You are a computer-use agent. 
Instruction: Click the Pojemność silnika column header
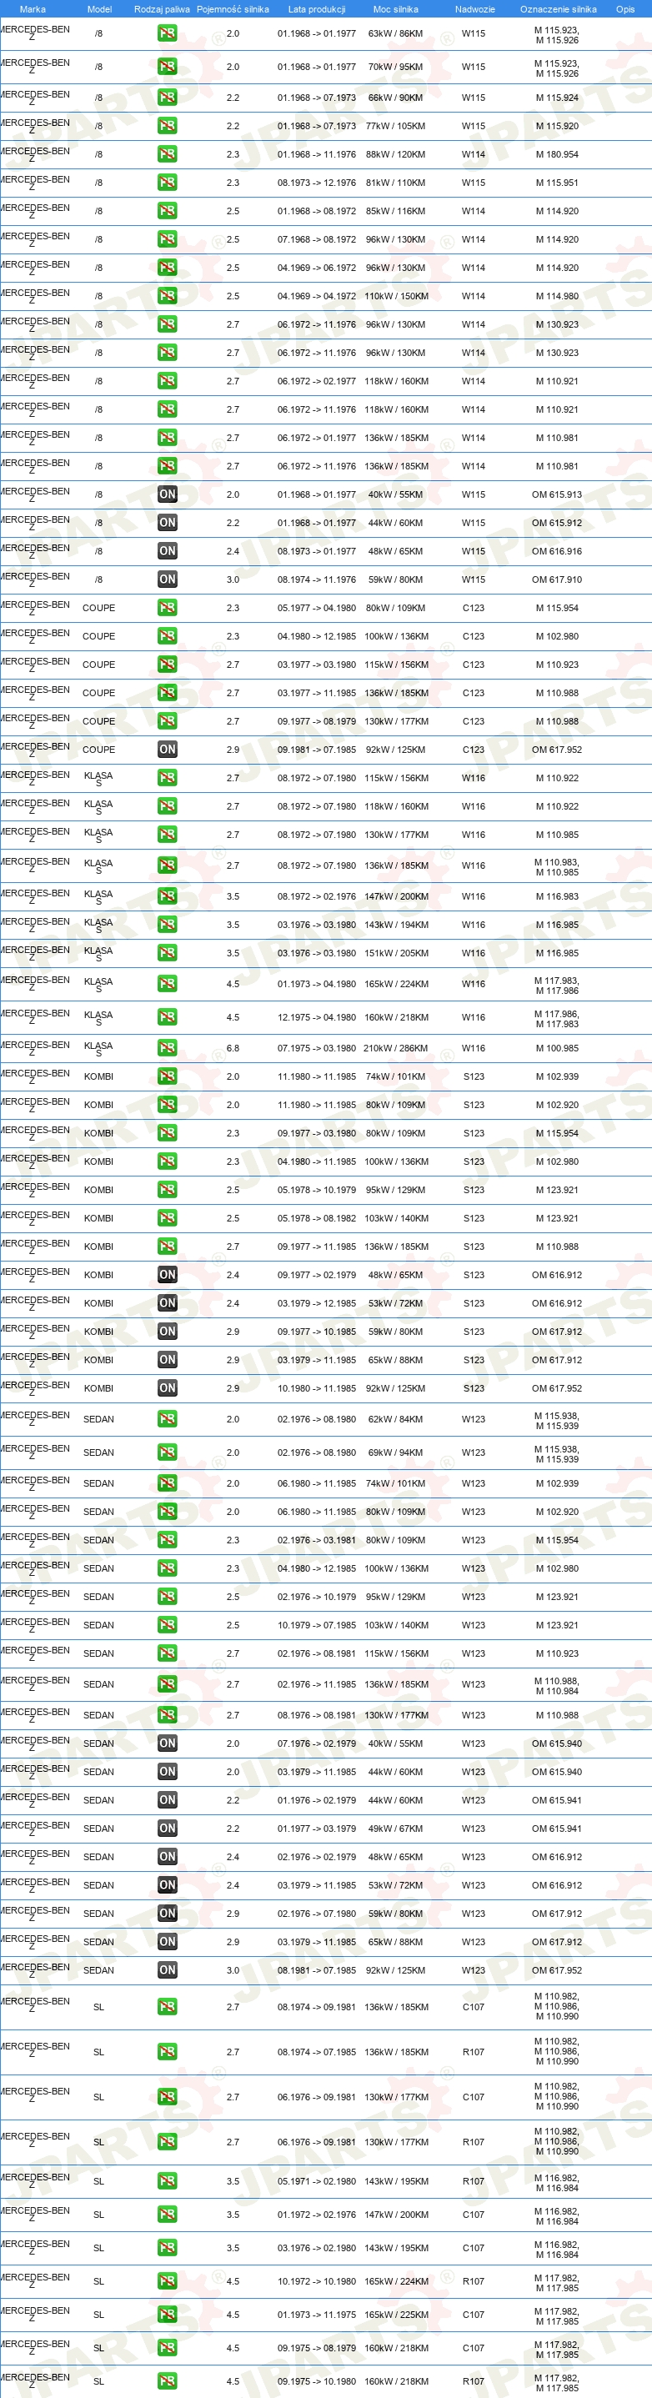pyautogui.click(x=233, y=9)
